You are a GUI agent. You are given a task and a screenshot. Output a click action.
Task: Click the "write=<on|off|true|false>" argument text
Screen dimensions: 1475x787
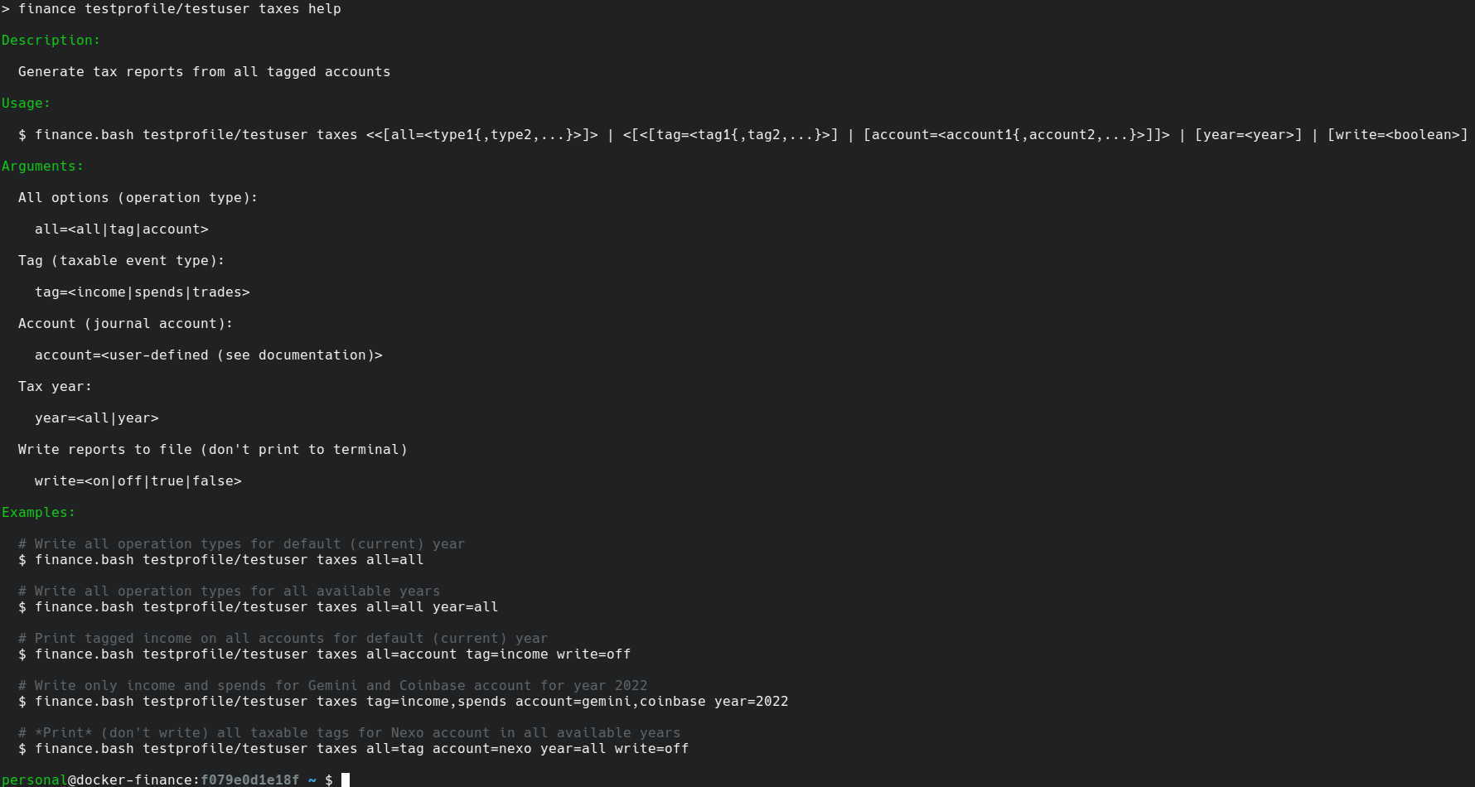(x=138, y=481)
